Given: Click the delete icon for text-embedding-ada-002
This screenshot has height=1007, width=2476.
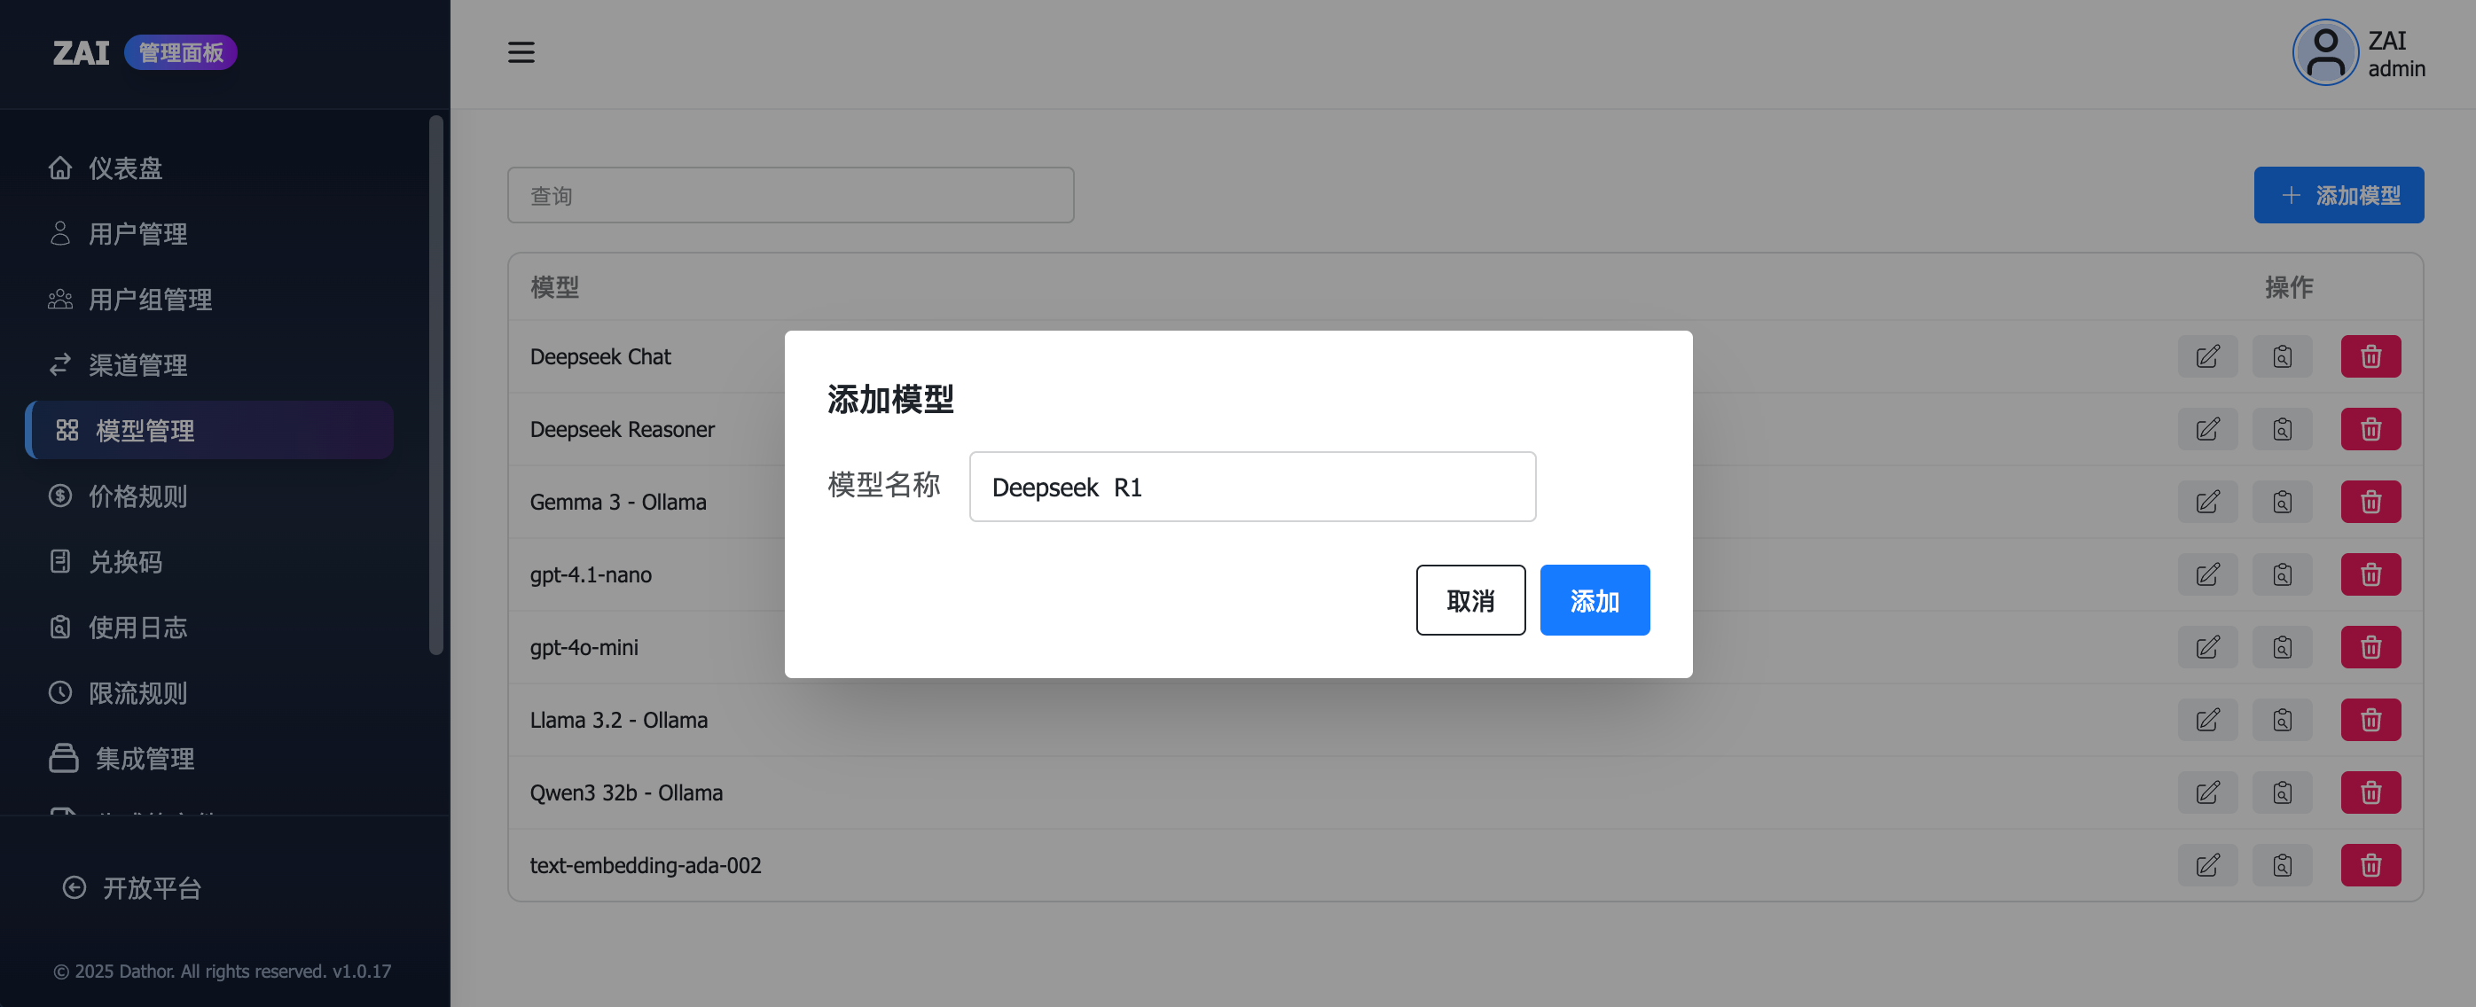Looking at the screenshot, I should (2370, 866).
